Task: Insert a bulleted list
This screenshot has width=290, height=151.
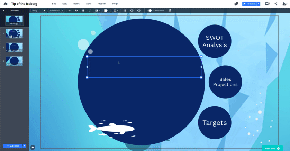Action: pos(125,11)
